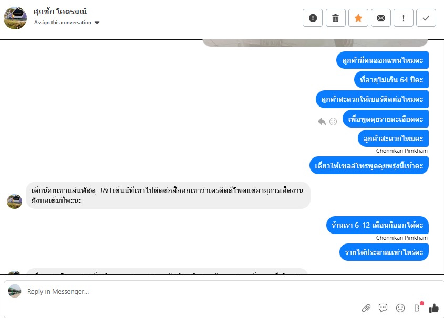Toggle the orange star follow-up marker
This screenshot has width=444, height=318.
click(358, 18)
